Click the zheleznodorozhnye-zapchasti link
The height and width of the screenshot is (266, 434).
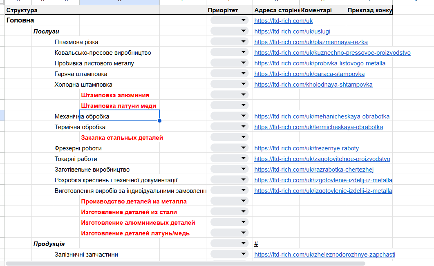click(x=324, y=255)
